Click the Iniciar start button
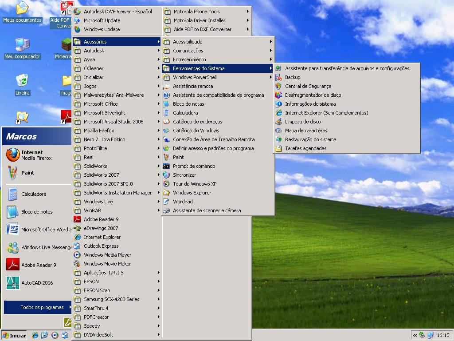The height and width of the screenshot is (341, 454). [x=14, y=336]
